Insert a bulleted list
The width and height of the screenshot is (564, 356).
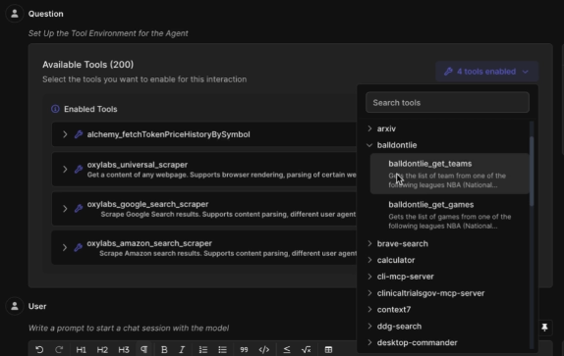point(222,349)
